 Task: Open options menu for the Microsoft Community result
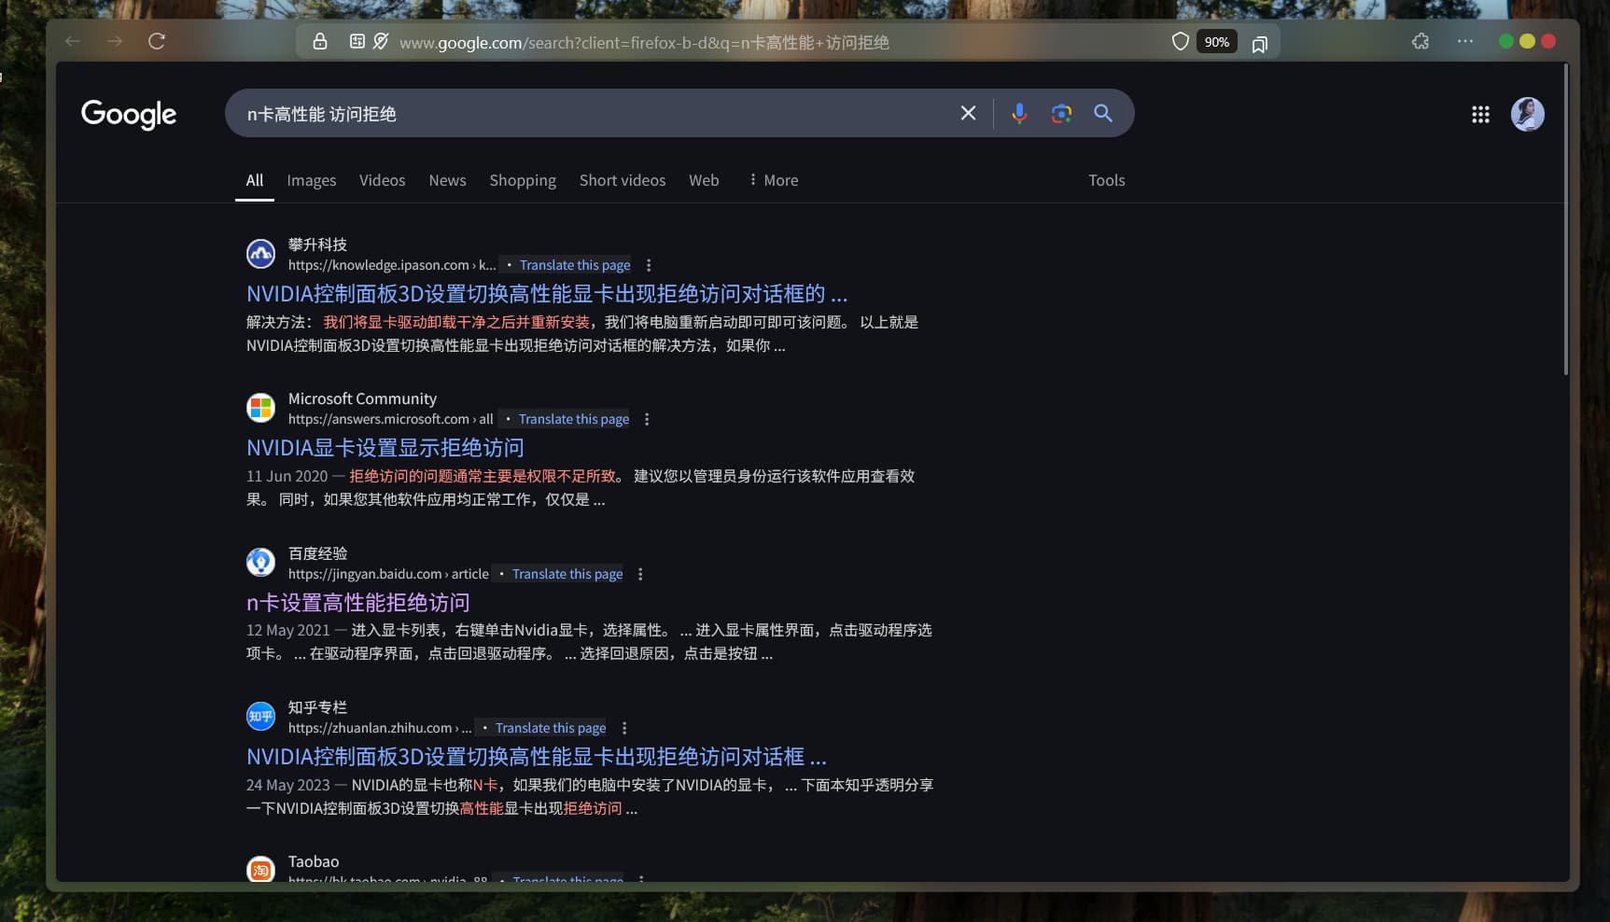click(647, 419)
